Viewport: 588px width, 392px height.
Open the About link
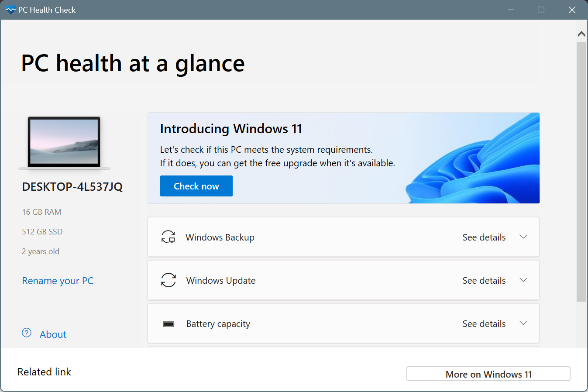click(x=53, y=334)
